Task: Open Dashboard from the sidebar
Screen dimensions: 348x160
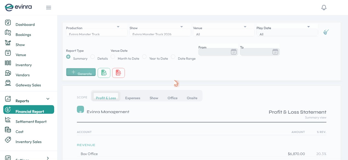Action: [25, 25]
